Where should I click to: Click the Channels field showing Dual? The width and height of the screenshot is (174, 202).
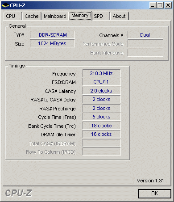(x=145, y=35)
